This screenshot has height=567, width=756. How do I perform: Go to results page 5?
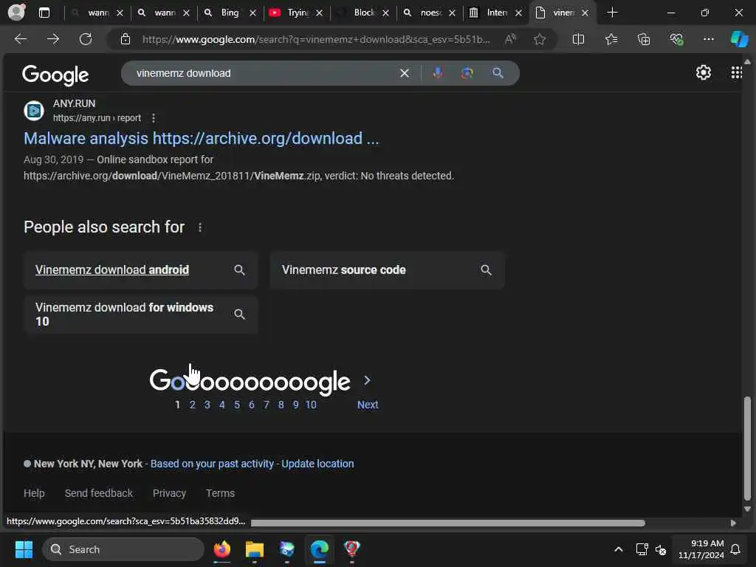237,405
